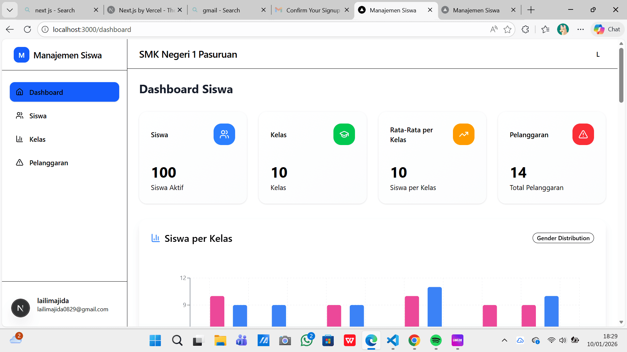
Task: Click the N user avatar in the sidebar
Action: [21, 308]
